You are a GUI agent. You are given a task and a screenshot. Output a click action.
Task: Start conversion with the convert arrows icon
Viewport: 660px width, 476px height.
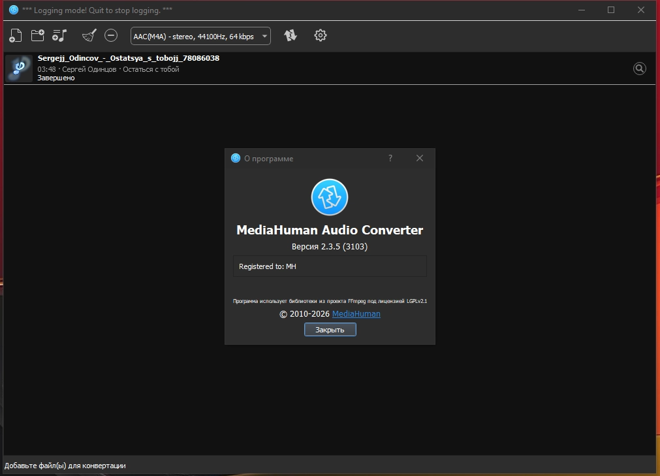point(291,36)
